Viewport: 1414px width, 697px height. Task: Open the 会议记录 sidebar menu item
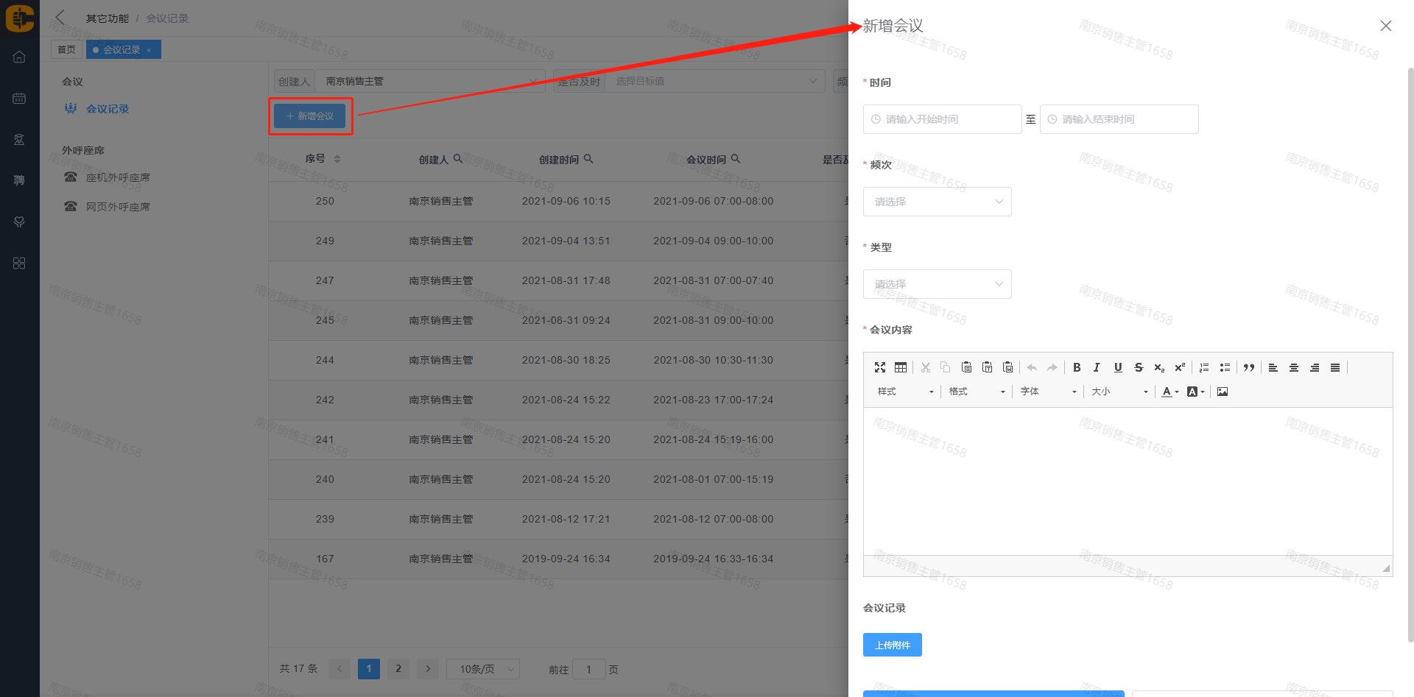[x=108, y=109]
